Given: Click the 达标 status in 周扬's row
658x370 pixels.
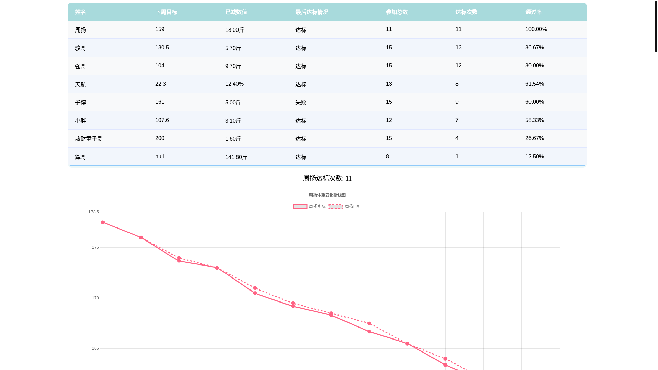Looking at the screenshot, I should [301, 30].
